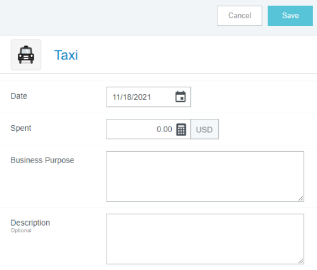Open the calendar date picker icon
Viewport: 317px width, 270px height.
click(181, 97)
